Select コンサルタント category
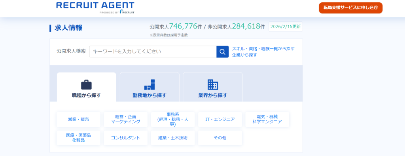The height and width of the screenshot is (156, 405). [x=125, y=138]
